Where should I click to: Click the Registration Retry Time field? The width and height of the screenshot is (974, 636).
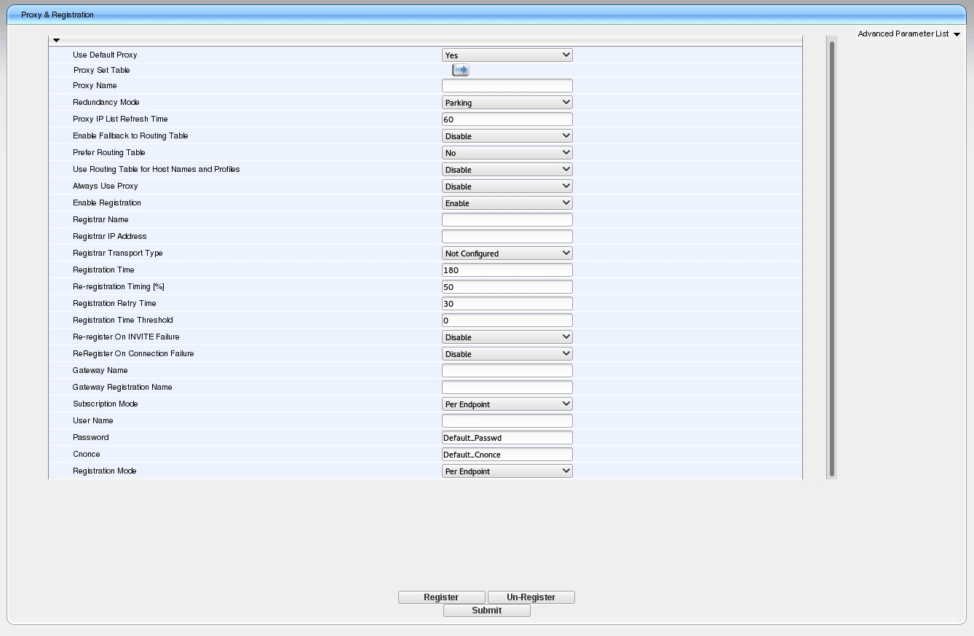507,303
